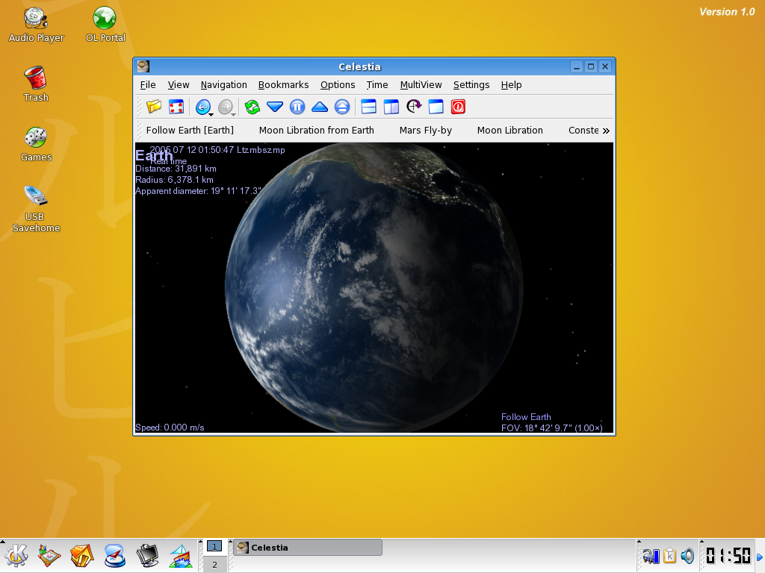The image size is (765, 573).
Task: Slow down time with blue down triangle
Action: [x=275, y=107]
